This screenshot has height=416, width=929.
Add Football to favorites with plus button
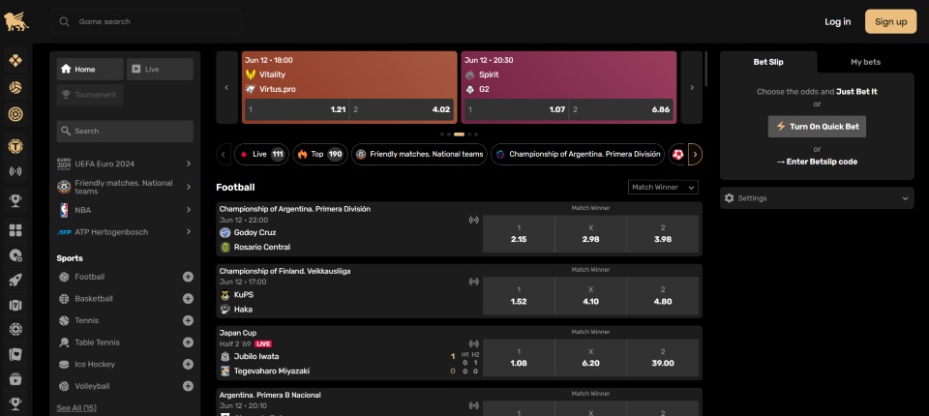pyautogui.click(x=188, y=277)
